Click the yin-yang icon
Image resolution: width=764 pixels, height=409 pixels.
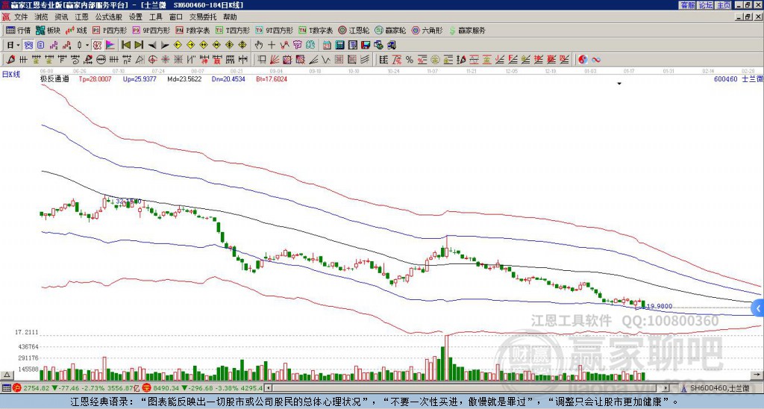point(583,60)
